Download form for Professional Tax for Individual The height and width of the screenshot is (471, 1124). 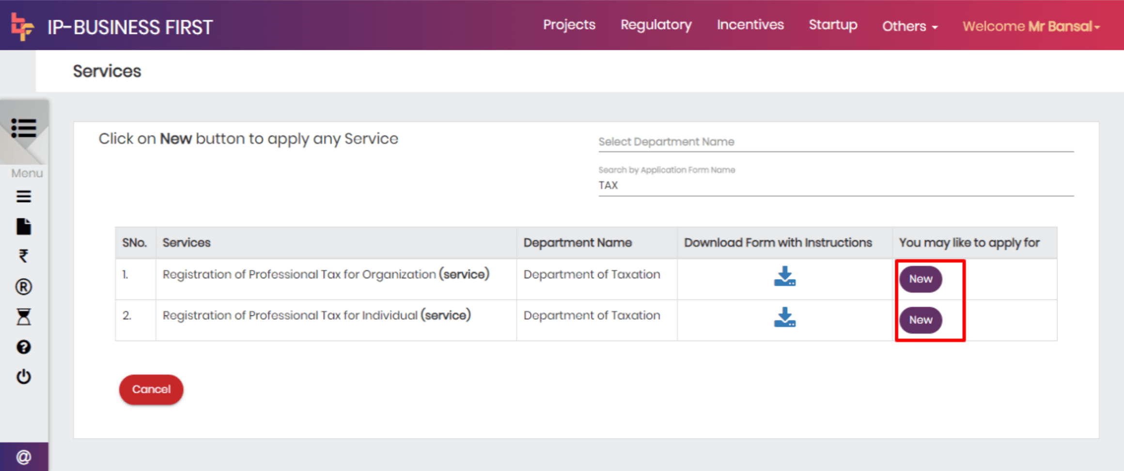(784, 317)
